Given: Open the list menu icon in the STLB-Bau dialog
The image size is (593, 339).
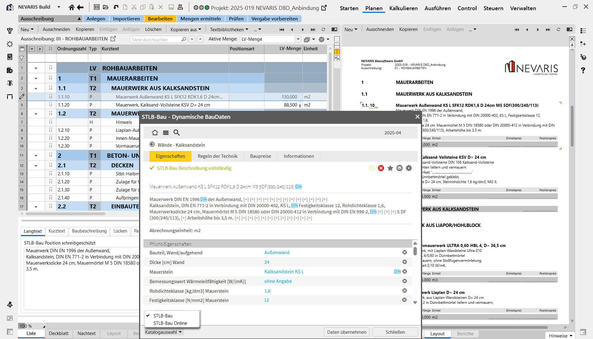Looking at the screenshot, I should (x=166, y=132).
